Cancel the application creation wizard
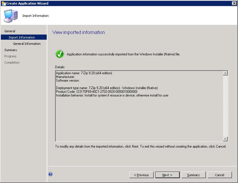238x183 pixels. [219, 175]
